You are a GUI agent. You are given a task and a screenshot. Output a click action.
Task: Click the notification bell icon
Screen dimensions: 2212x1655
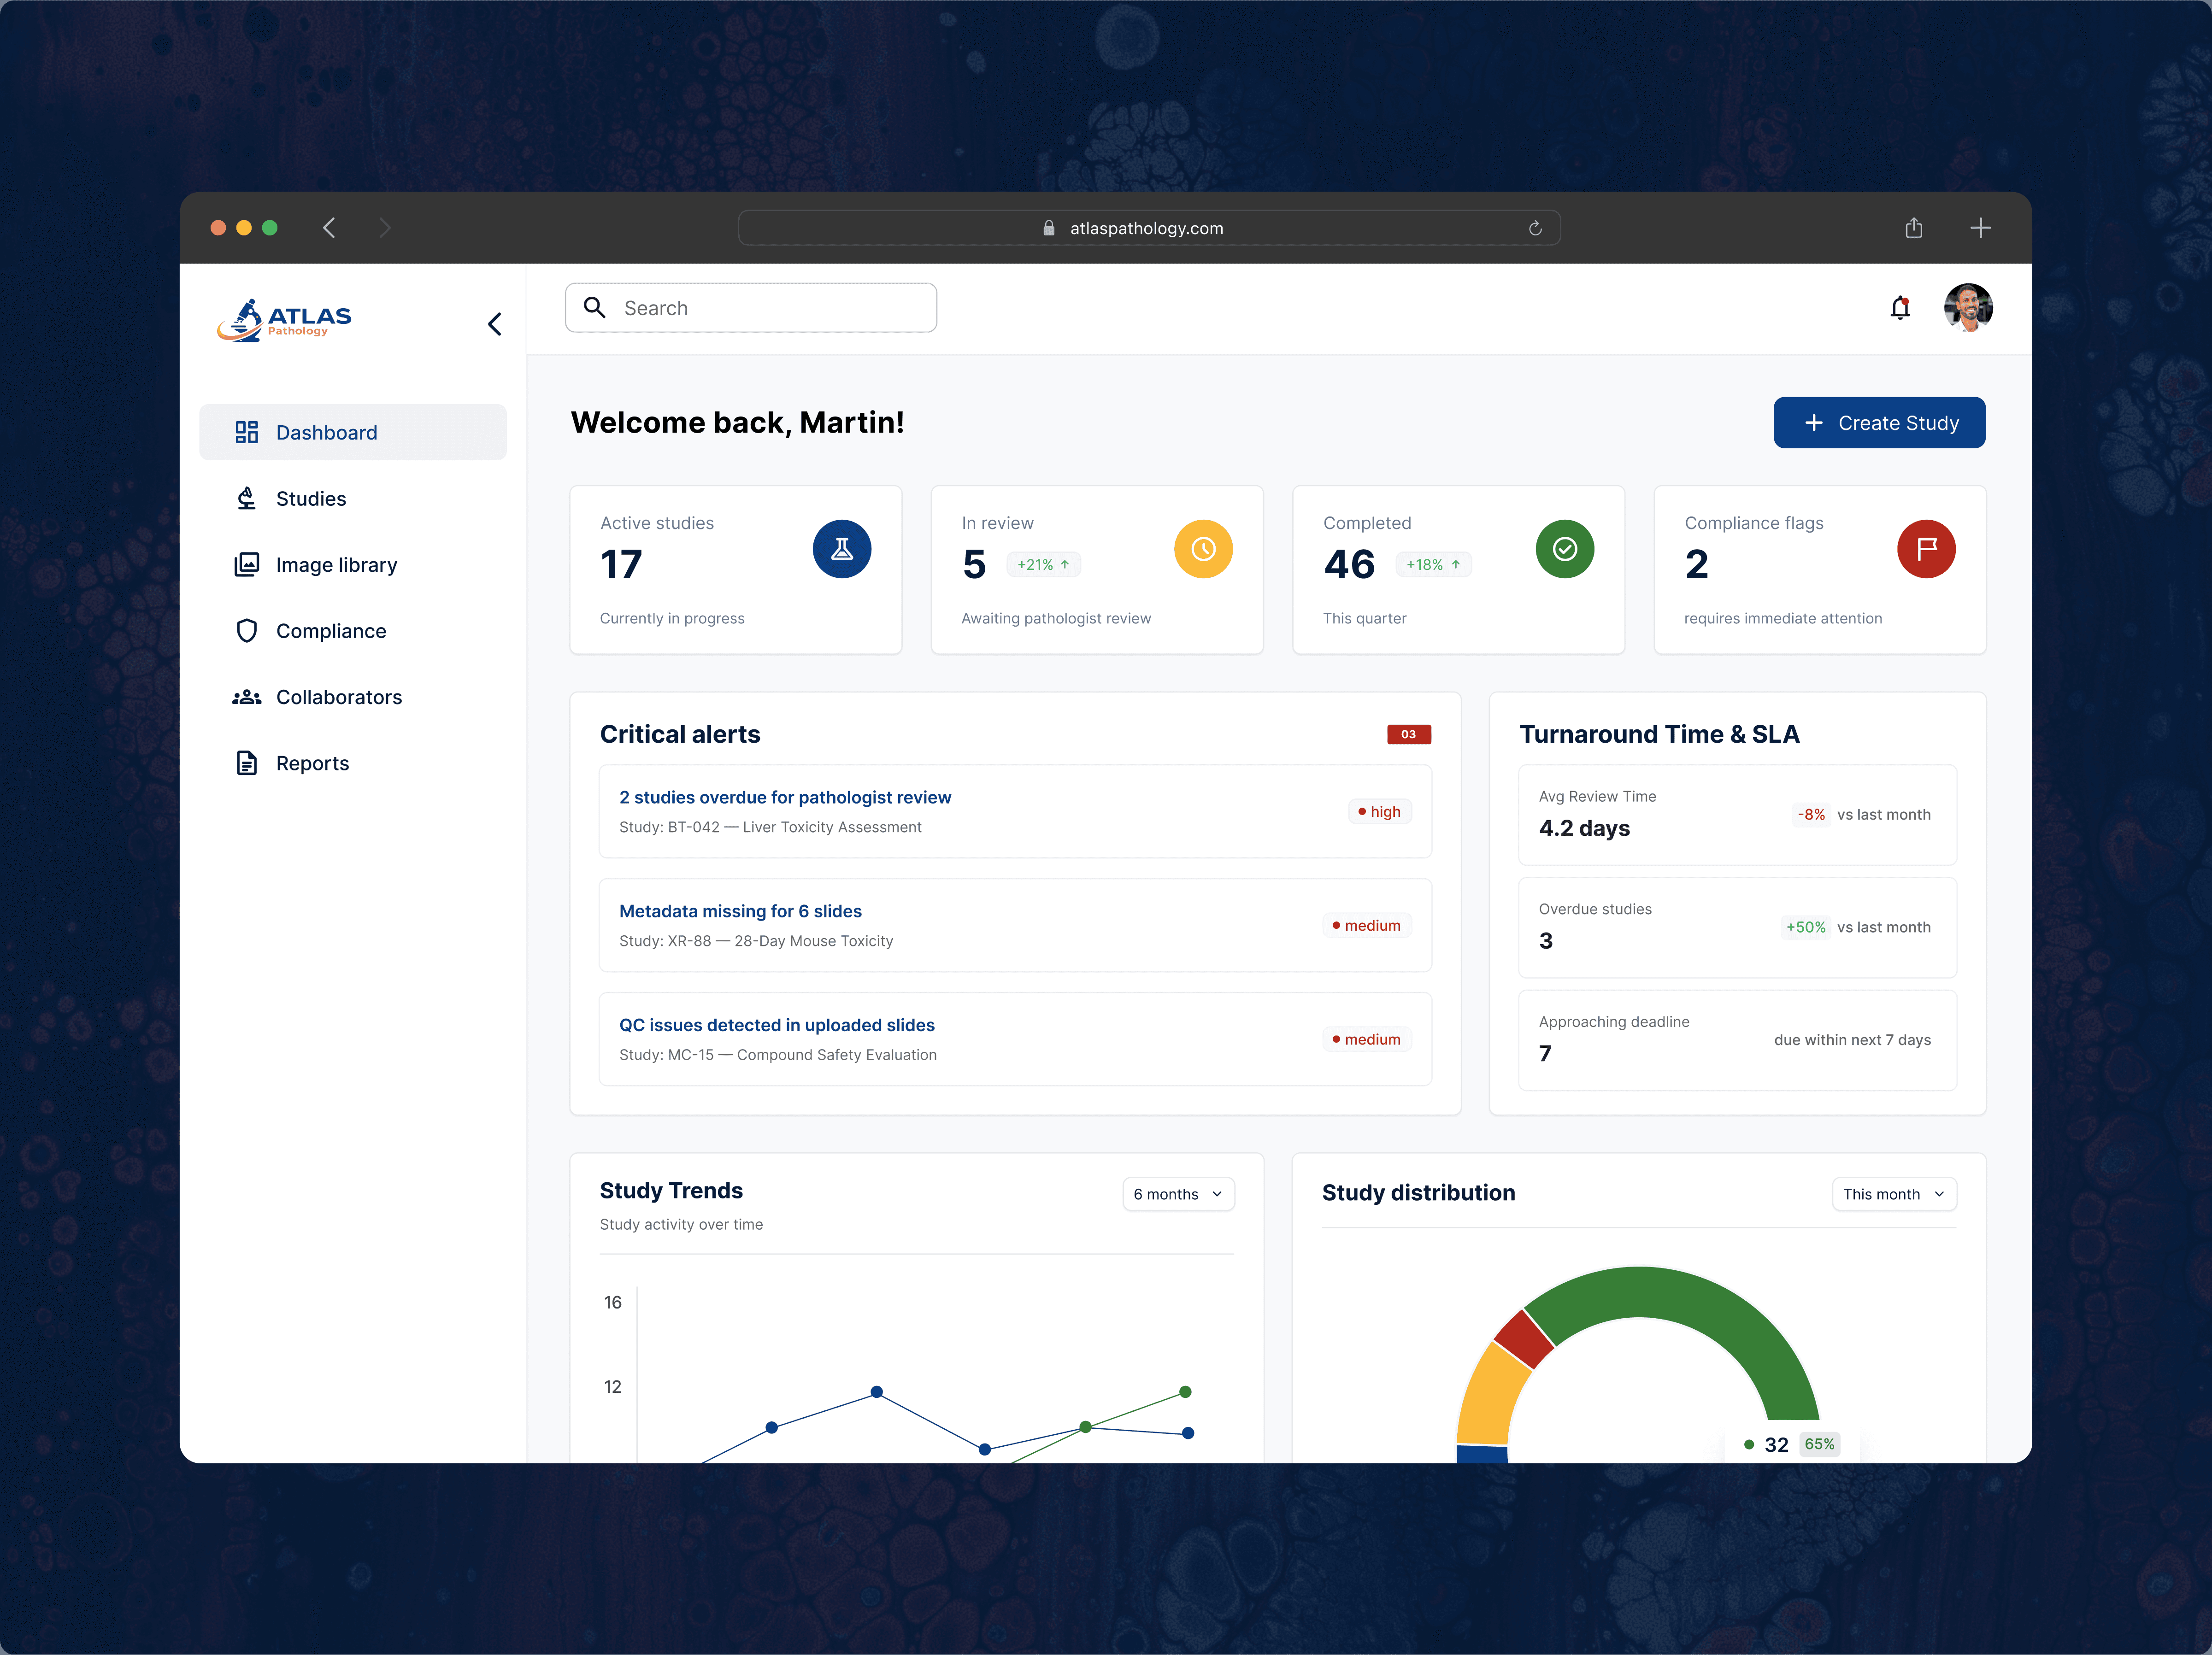coord(1900,308)
